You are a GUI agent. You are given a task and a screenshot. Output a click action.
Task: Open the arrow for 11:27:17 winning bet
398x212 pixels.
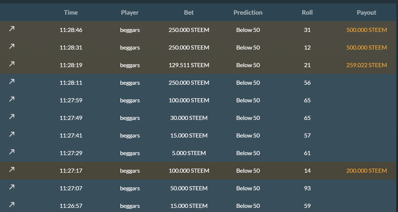[12, 169]
